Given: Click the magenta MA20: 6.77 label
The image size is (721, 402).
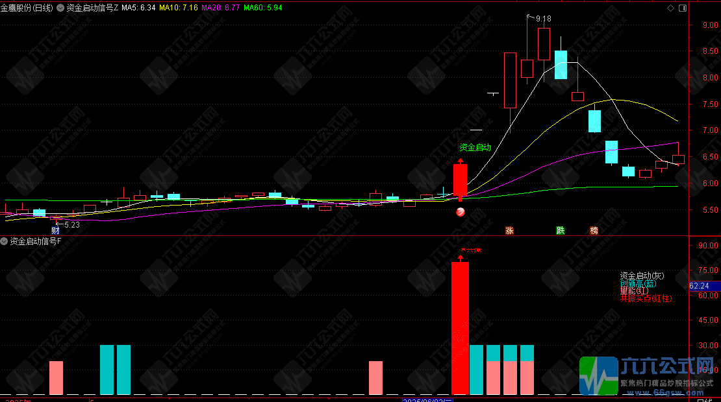Looking at the screenshot, I should [x=221, y=8].
